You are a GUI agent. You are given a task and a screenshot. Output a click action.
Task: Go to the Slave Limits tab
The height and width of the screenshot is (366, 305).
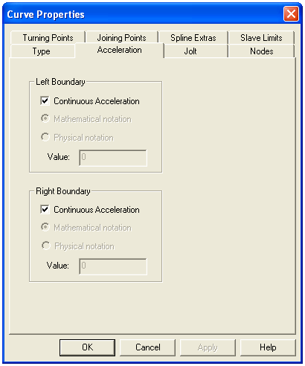click(261, 38)
